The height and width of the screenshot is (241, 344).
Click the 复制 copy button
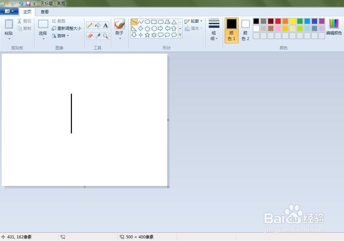(x=24, y=28)
